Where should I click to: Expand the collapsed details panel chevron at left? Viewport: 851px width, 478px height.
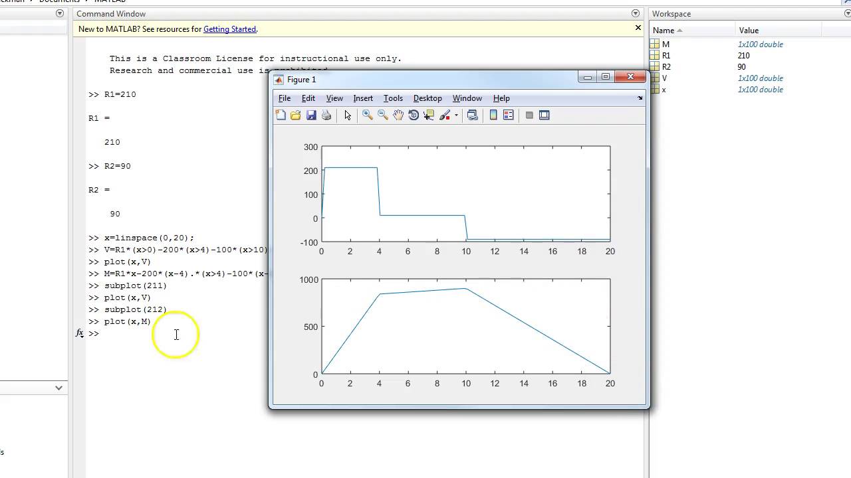click(59, 388)
